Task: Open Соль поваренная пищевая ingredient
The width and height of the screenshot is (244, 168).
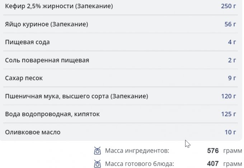Action: pyautogui.click(x=47, y=60)
